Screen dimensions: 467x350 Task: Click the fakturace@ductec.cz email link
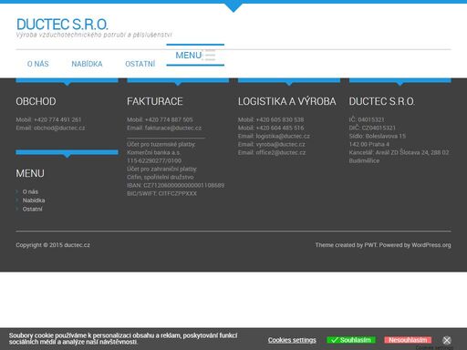(173, 128)
